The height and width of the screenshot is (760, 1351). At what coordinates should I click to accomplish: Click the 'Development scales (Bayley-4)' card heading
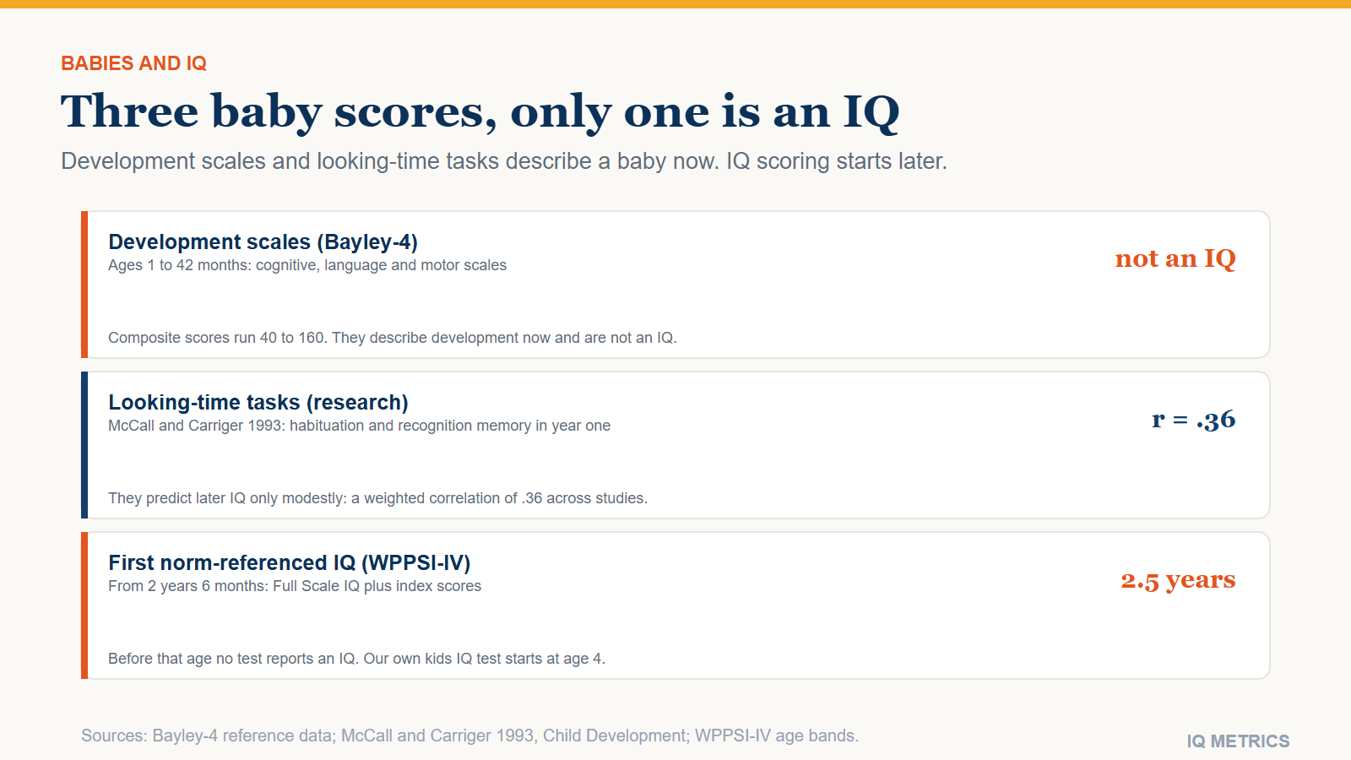pyautogui.click(x=263, y=242)
